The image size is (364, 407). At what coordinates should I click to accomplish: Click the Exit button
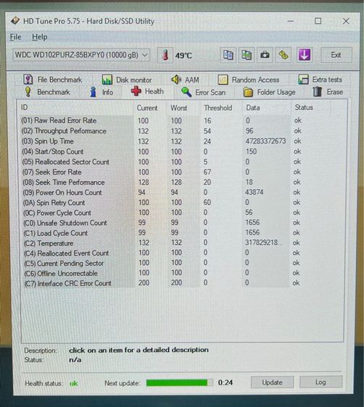336,55
